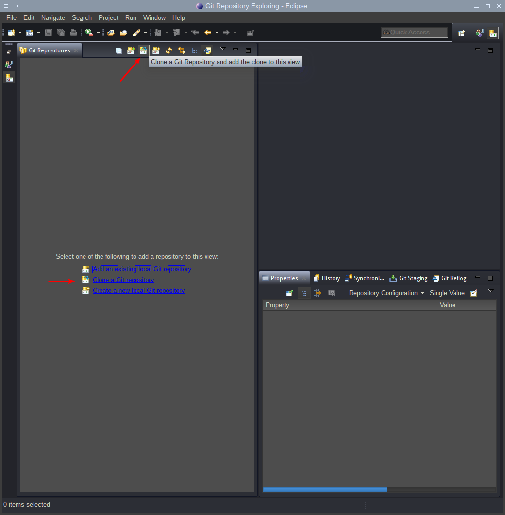505x515 pixels.
Task: Switch to the Git Staging tab
Action: click(x=408, y=278)
